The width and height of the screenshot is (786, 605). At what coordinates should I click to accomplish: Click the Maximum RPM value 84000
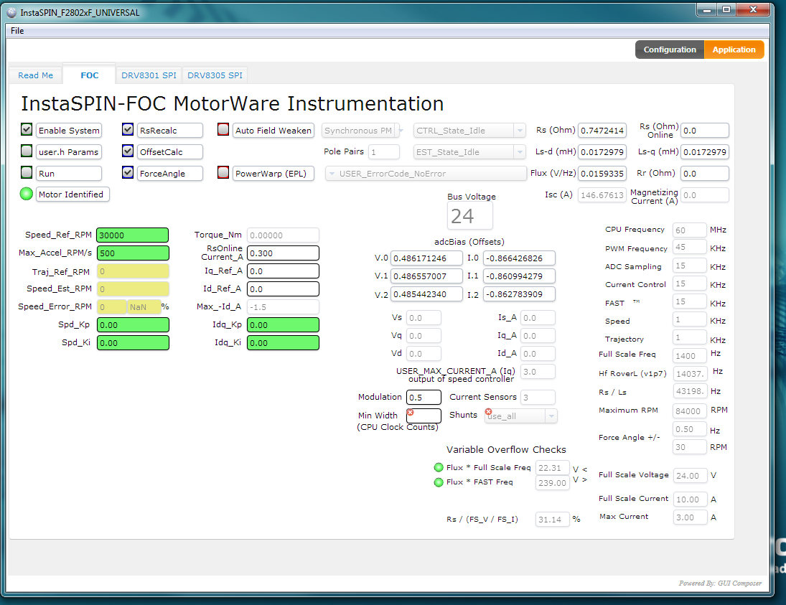[x=689, y=411]
